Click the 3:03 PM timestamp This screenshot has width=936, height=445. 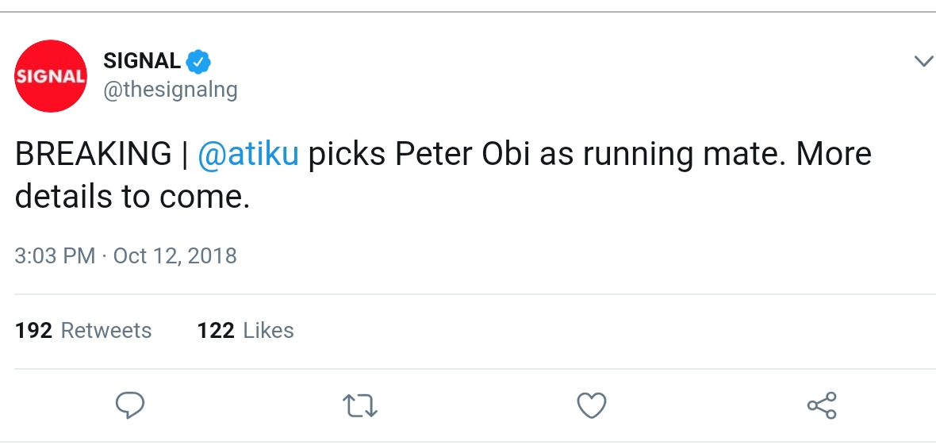pos(55,256)
